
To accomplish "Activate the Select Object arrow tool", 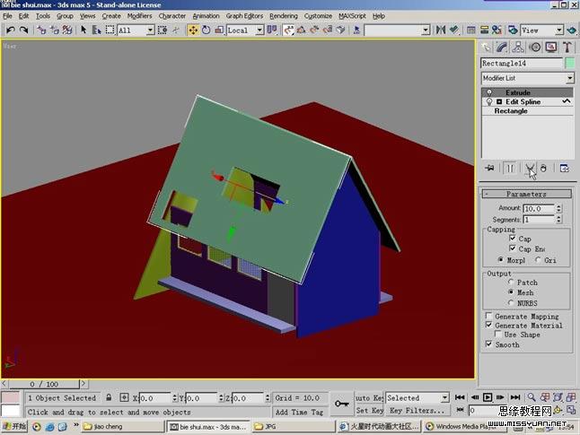I will [83, 30].
